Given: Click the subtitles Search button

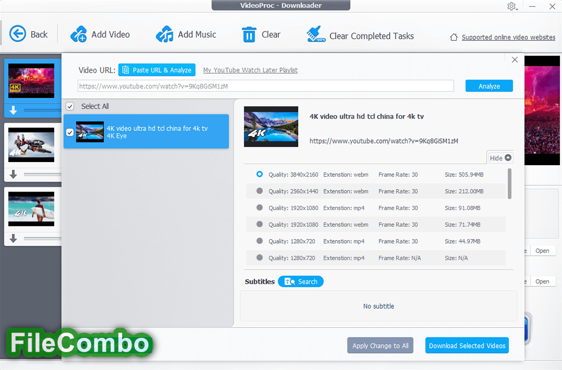Looking at the screenshot, I should pos(301,282).
